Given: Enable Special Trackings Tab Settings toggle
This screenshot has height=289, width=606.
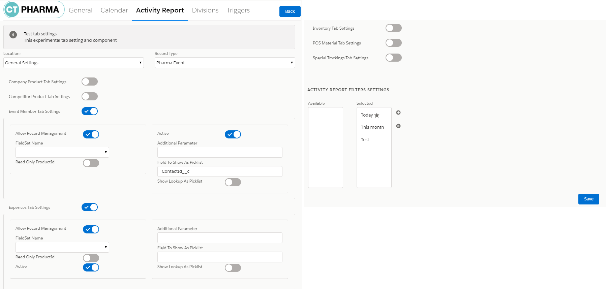Looking at the screenshot, I should [x=393, y=58].
